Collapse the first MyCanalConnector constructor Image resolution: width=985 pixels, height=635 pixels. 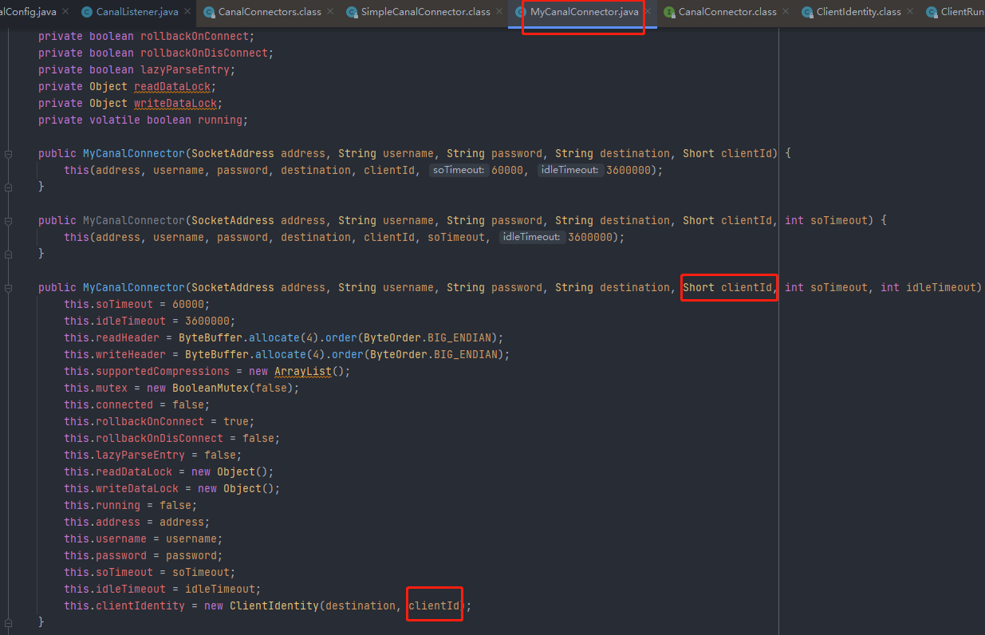pos(7,152)
